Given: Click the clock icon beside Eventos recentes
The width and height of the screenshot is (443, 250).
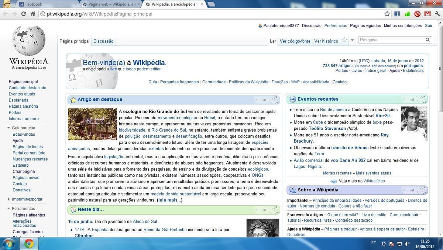Looking at the screenshot, I should tap(293, 99).
